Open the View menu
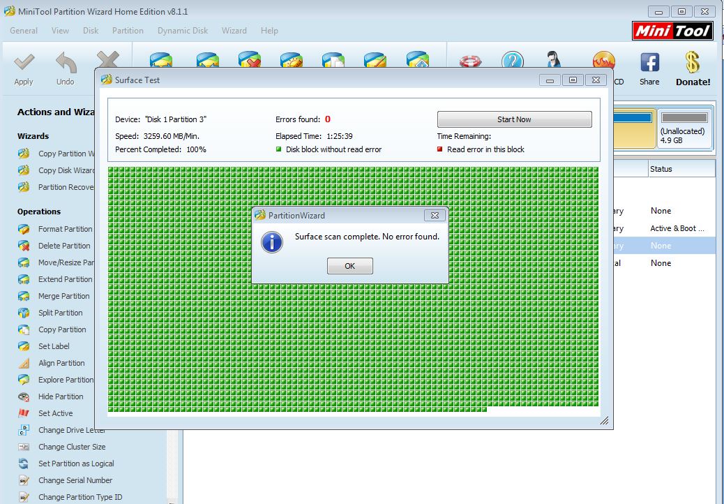 (x=60, y=31)
